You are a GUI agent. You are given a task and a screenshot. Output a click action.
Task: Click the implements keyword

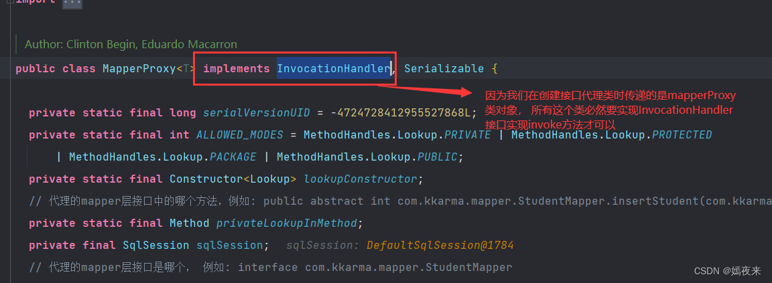[236, 68]
